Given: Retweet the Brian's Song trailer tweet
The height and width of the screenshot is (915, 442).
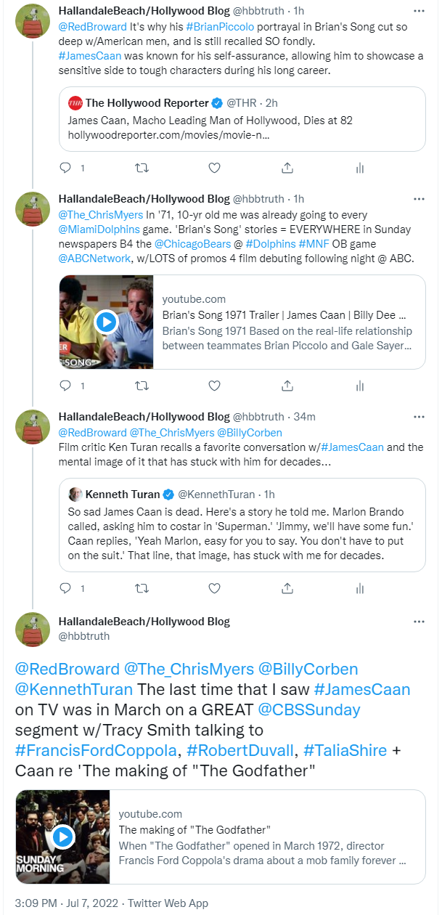Looking at the screenshot, I should (142, 385).
